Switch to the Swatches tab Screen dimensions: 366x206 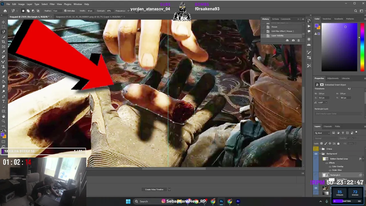tap(327, 19)
